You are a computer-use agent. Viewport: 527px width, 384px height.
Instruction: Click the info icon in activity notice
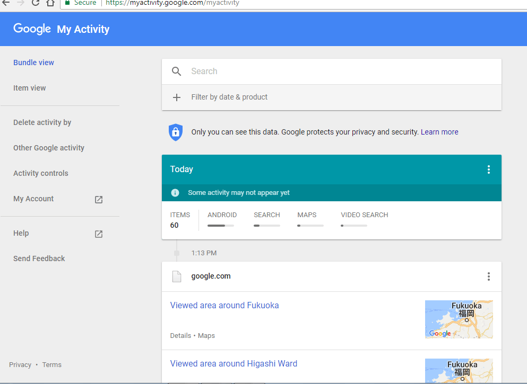tap(175, 193)
